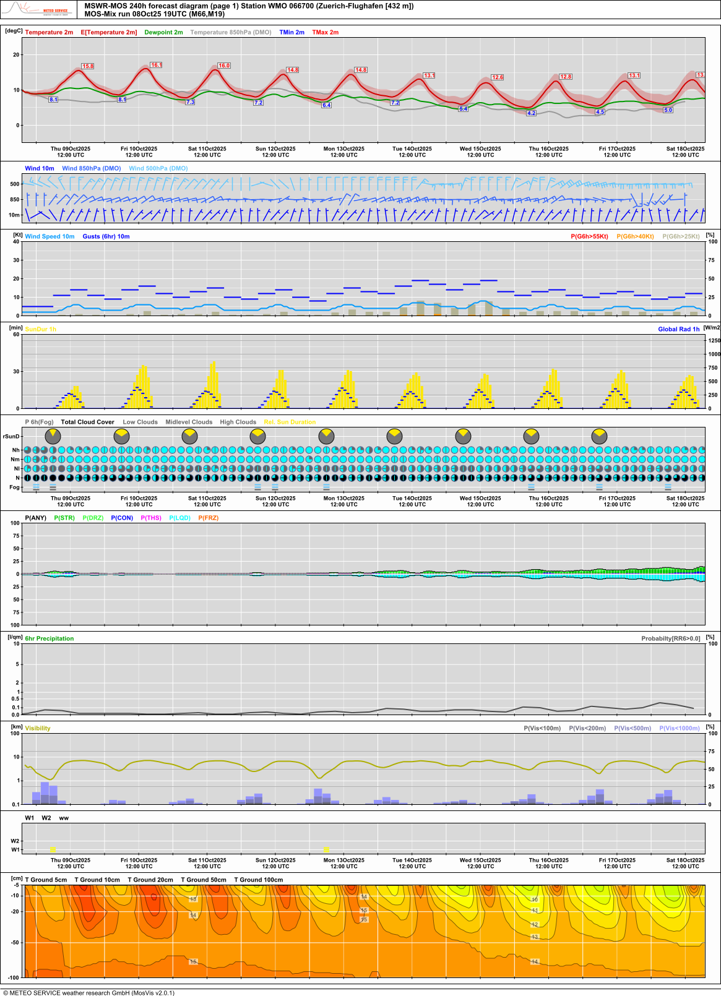721x996 pixels.
Task: Click the Dewpoint 2m legend entry
Action: coord(163,32)
